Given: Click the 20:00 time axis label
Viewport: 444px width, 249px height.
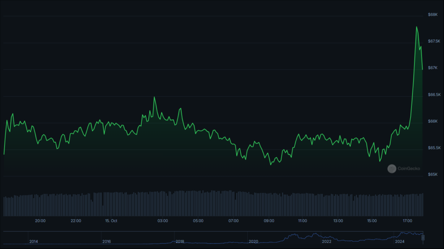Looking at the screenshot, I should (x=40, y=221).
